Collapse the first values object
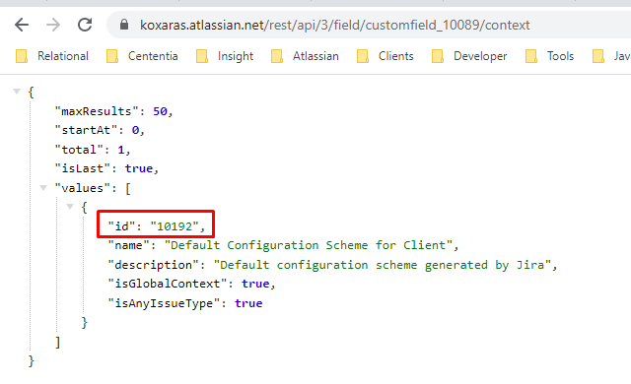The image size is (631, 384). pos(70,206)
